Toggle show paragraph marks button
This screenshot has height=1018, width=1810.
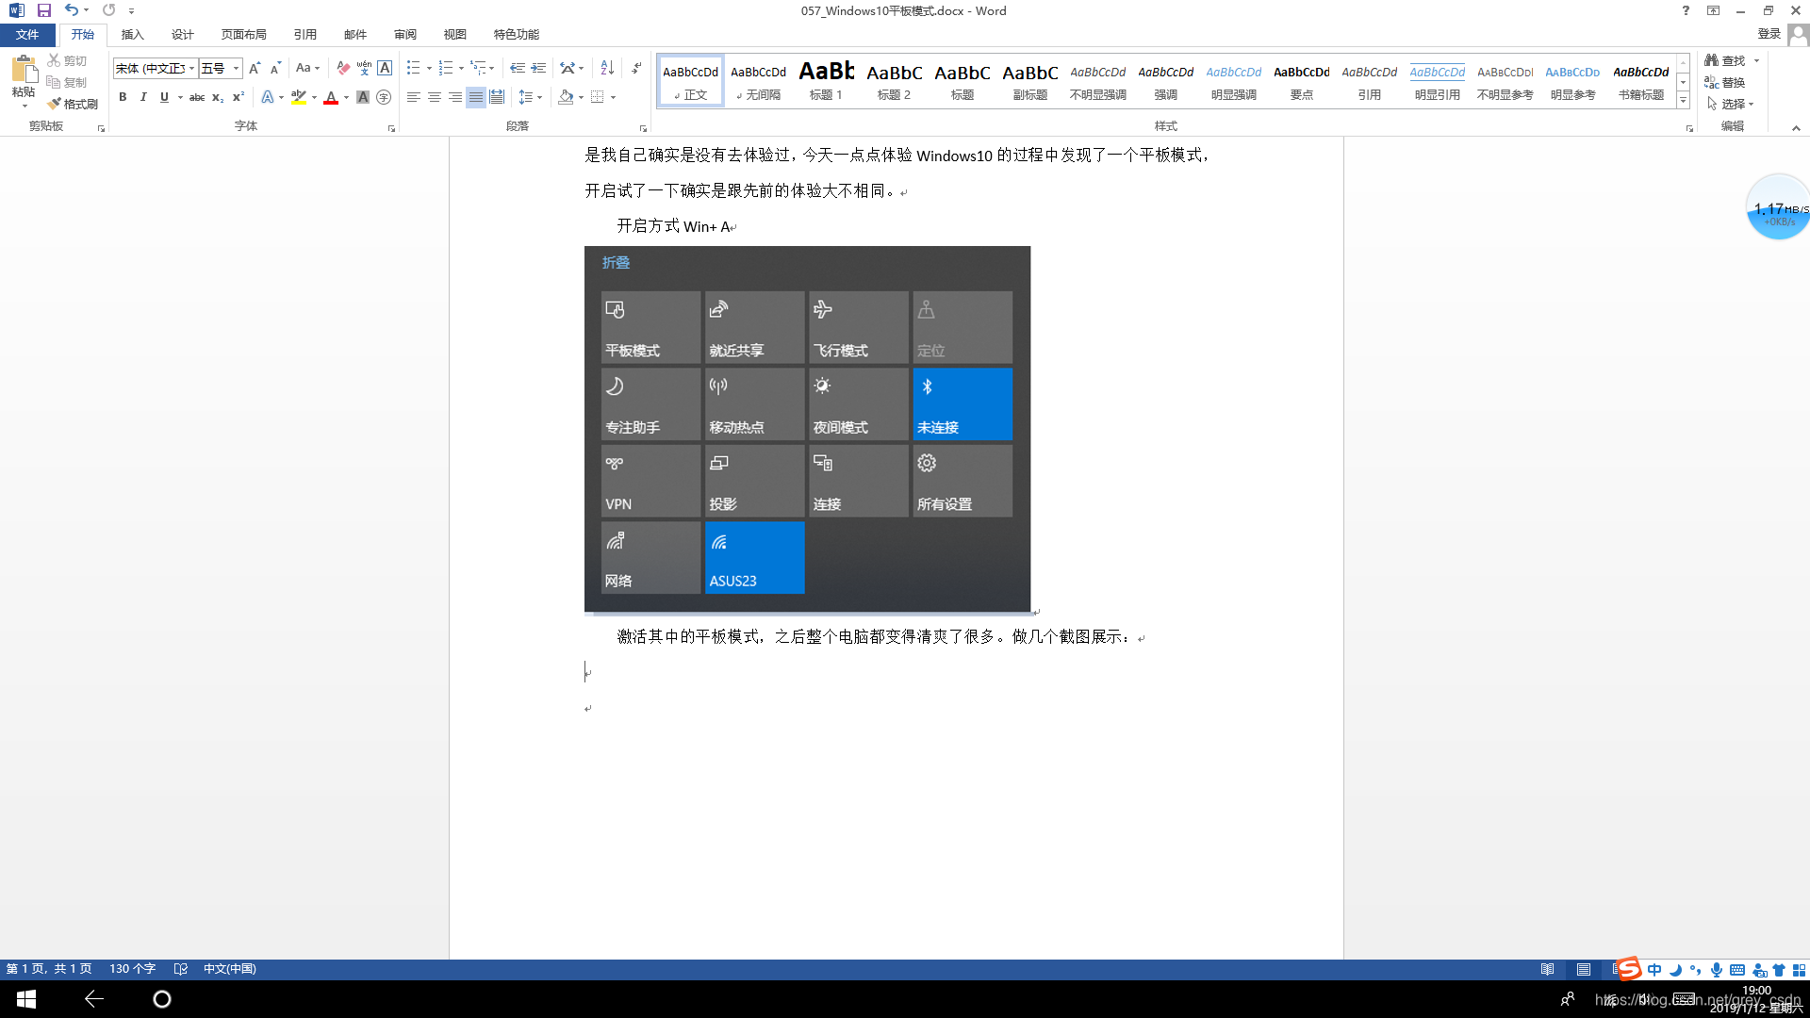(x=637, y=68)
